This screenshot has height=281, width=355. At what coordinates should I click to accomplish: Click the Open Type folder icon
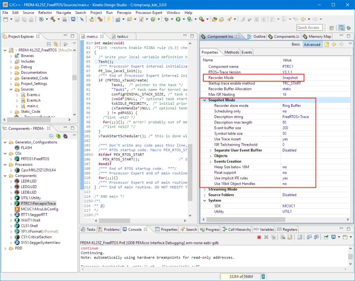pos(214,19)
